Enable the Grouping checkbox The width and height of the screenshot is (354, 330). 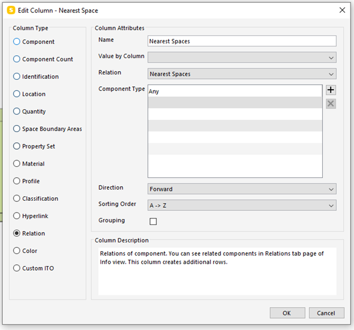tap(153, 221)
